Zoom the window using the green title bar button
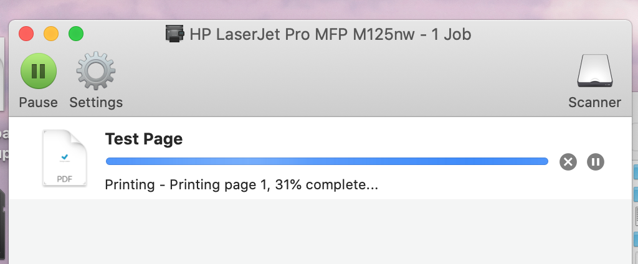Screen dimensions: 638x264 [75, 34]
